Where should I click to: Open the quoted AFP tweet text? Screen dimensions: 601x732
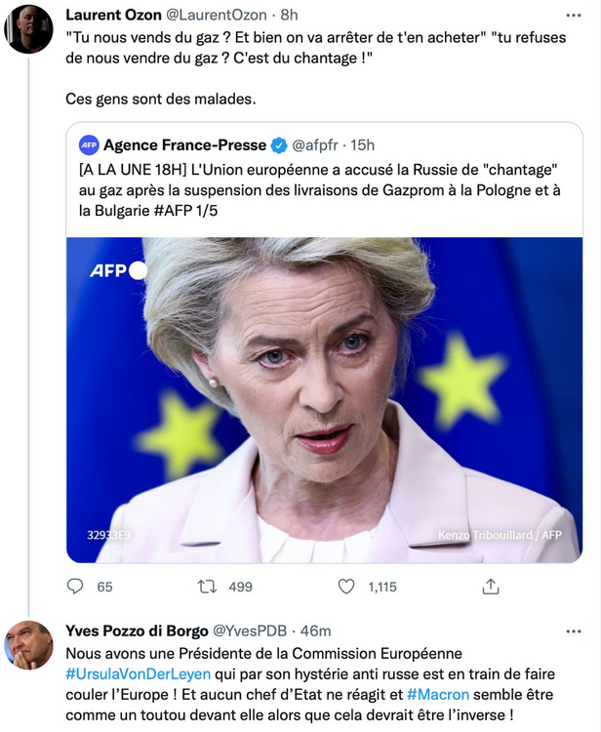tap(322, 188)
